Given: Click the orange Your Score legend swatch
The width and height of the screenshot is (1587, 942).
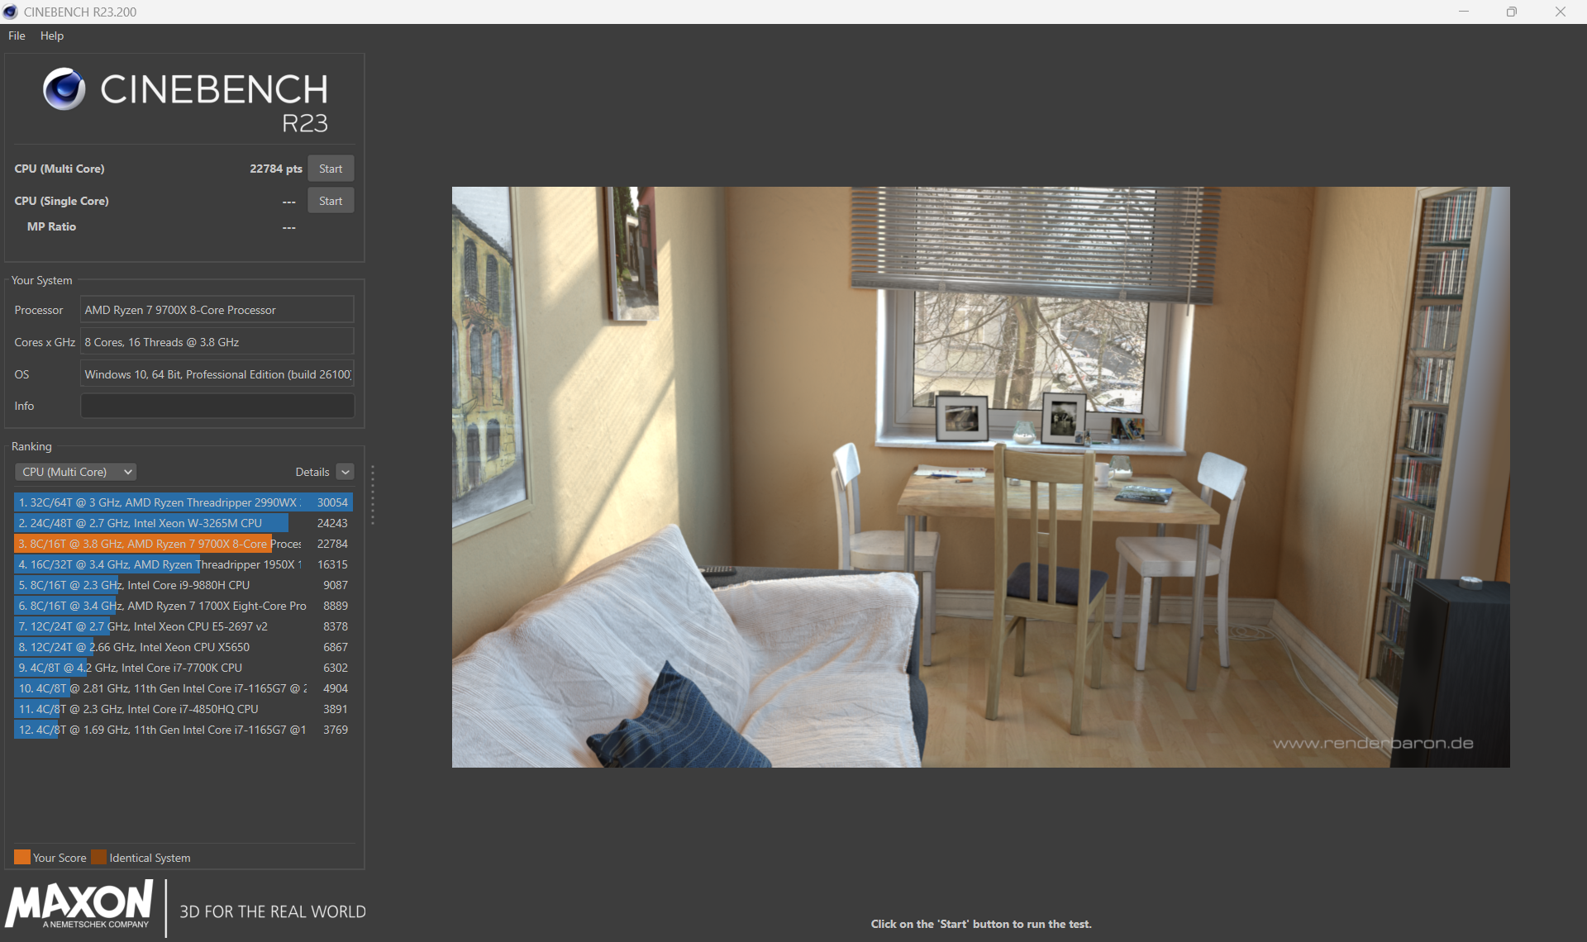Looking at the screenshot, I should click(22, 857).
